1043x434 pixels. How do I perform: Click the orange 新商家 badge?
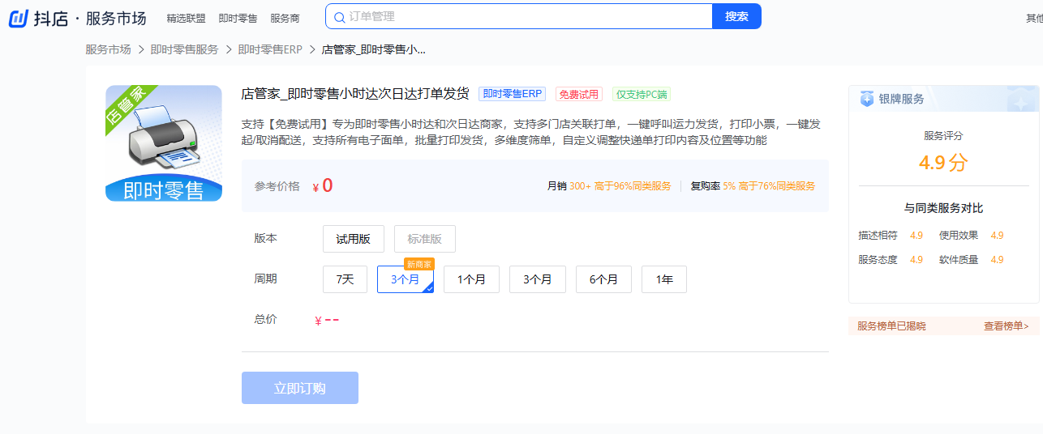(419, 264)
